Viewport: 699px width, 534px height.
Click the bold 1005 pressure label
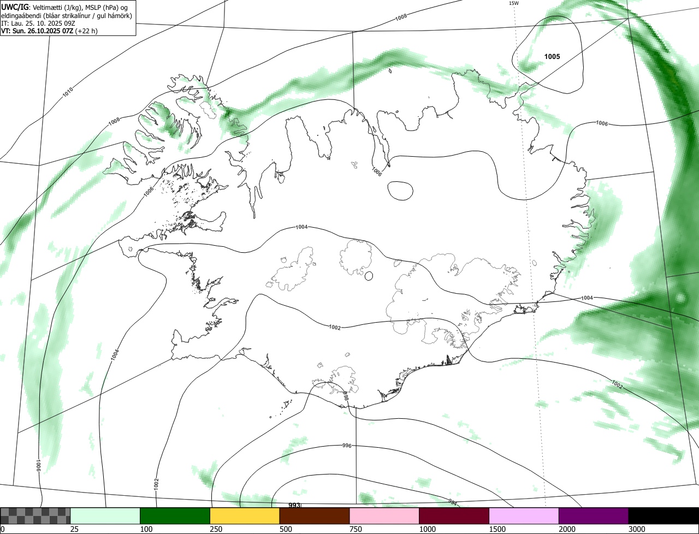coord(552,56)
